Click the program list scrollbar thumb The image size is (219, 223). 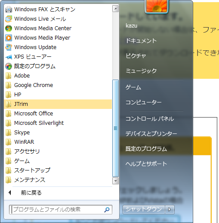tap(116, 128)
